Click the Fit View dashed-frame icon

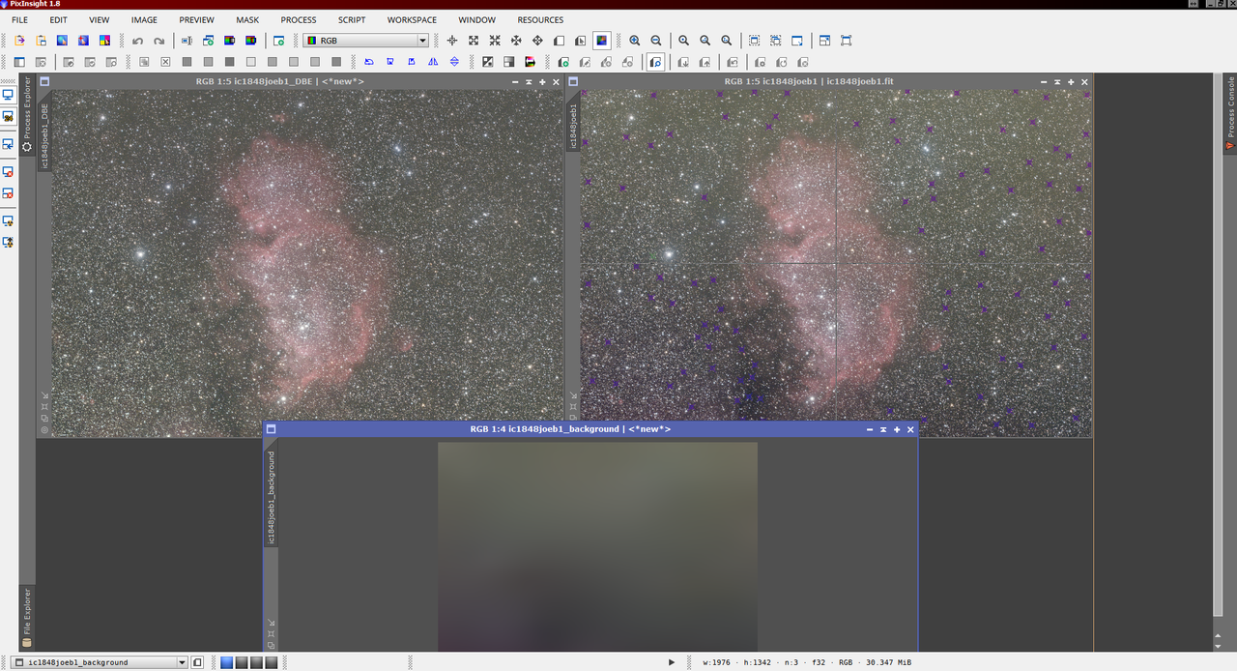(755, 41)
